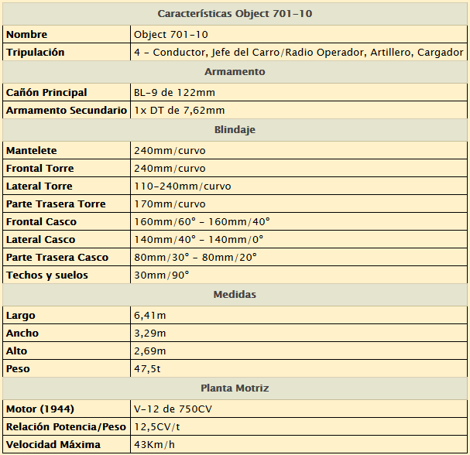470x455 pixels.
Task: Select the 'Parte Trasera Casco' label
Action: (x=57, y=258)
